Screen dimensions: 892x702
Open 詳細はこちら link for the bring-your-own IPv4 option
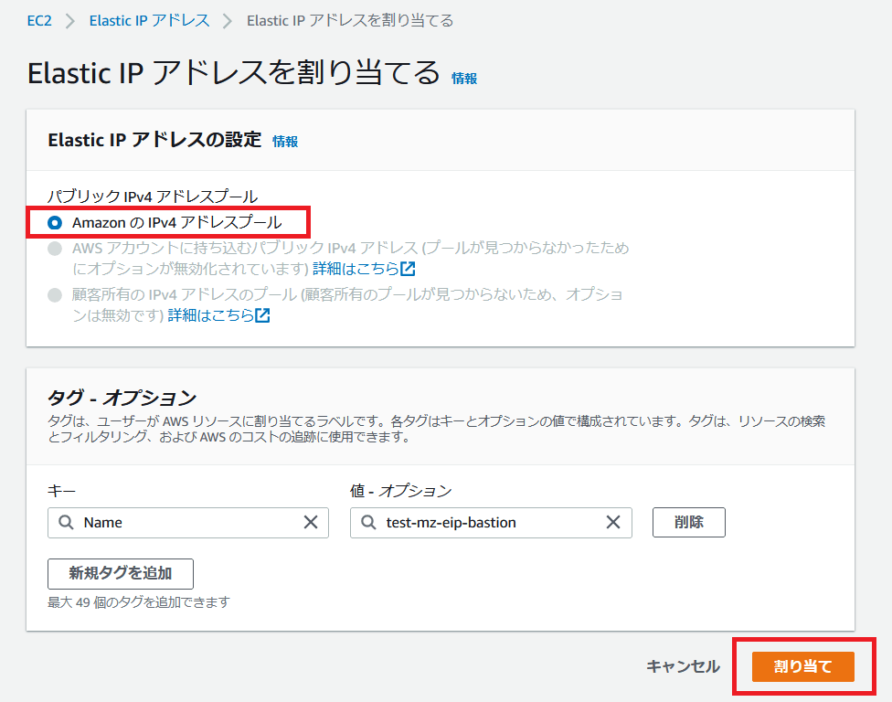click(x=356, y=269)
